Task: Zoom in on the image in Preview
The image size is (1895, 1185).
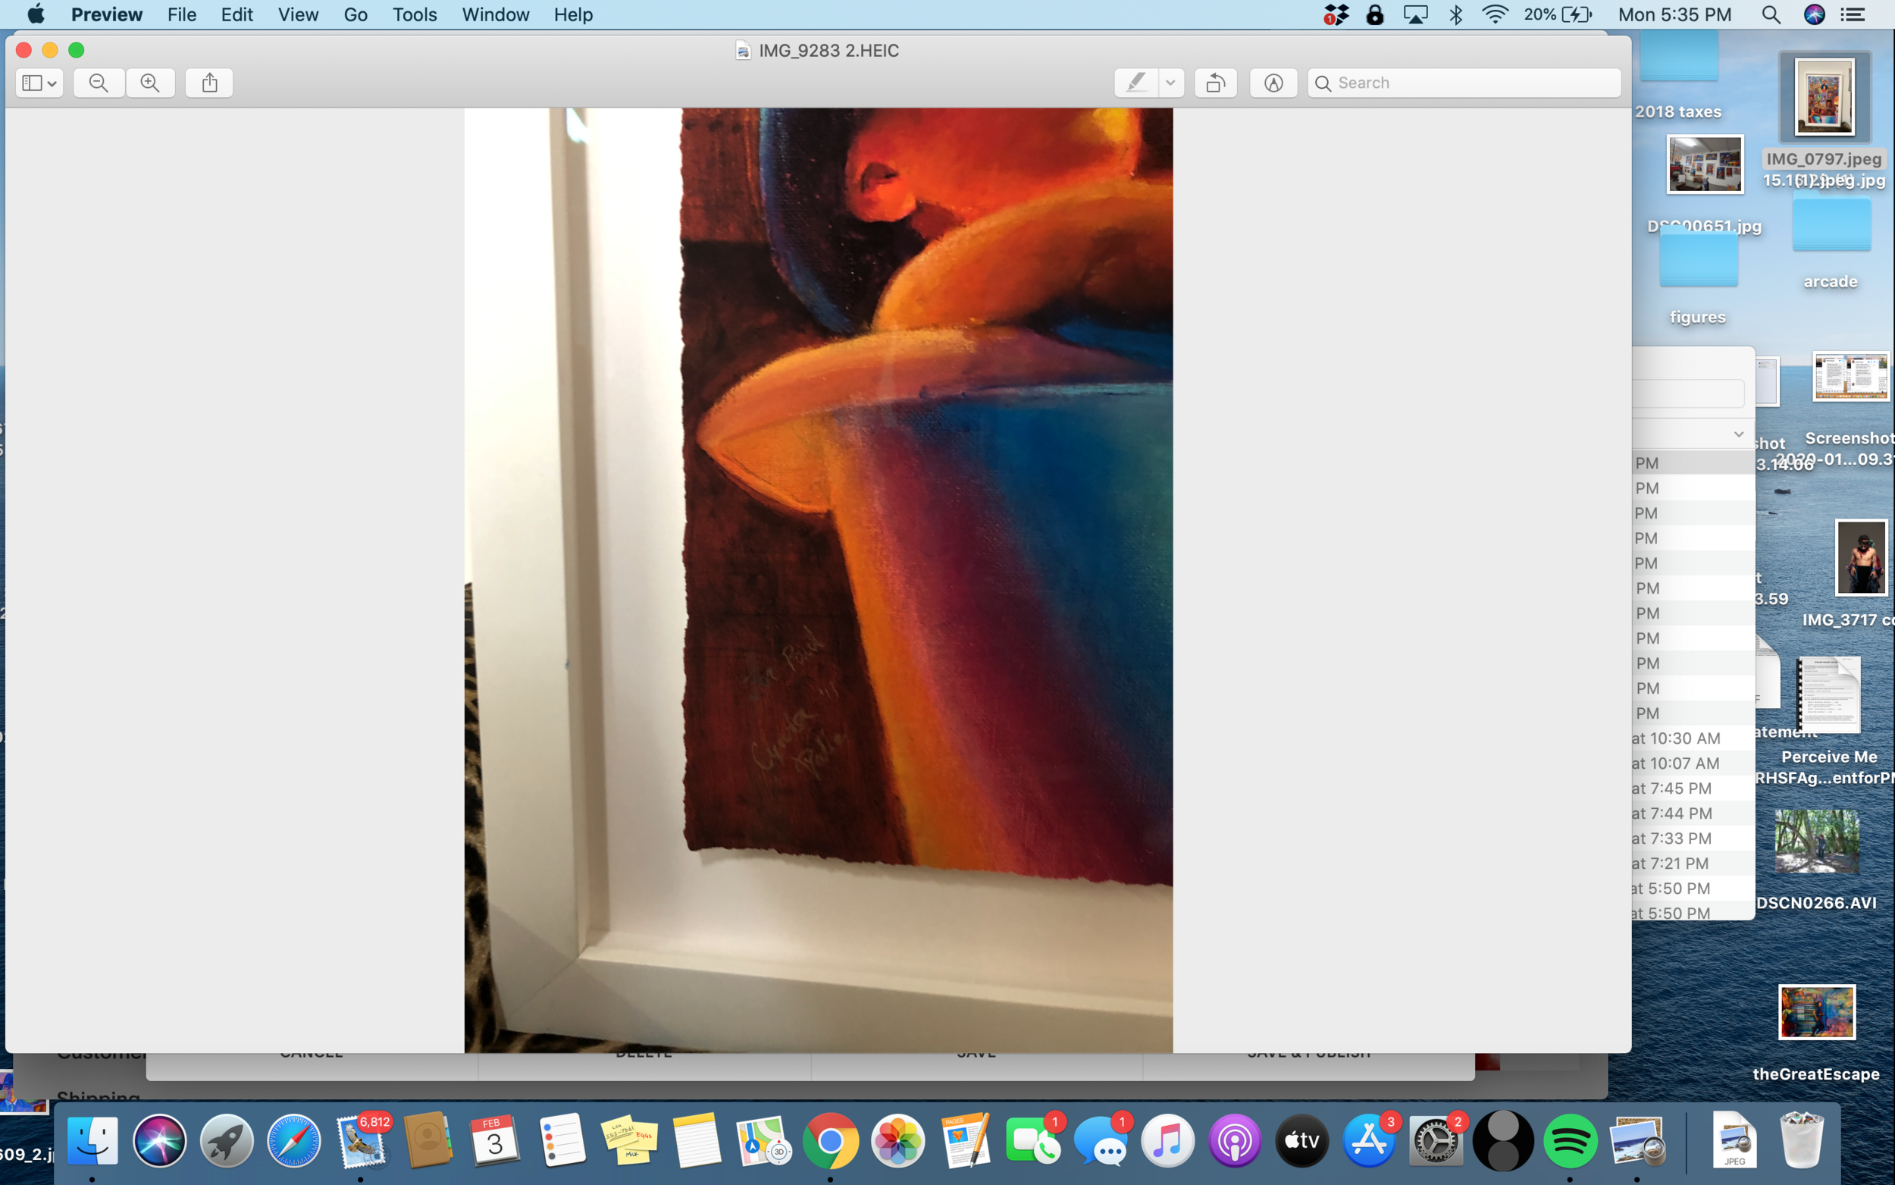Action: (x=150, y=83)
